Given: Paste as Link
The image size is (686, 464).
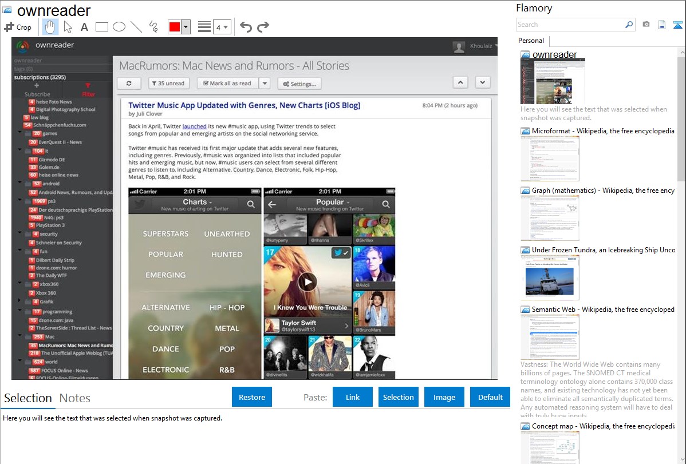Looking at the screenshot, I should pos(353,396).
